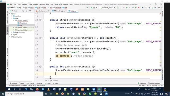This screenshot has width=170, height=96.
Task: Open the Layout Inspector
Action: pos(154,83)
